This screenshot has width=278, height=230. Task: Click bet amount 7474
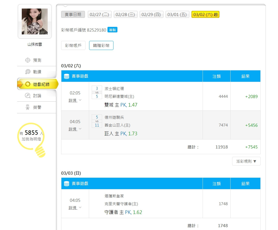223,125
